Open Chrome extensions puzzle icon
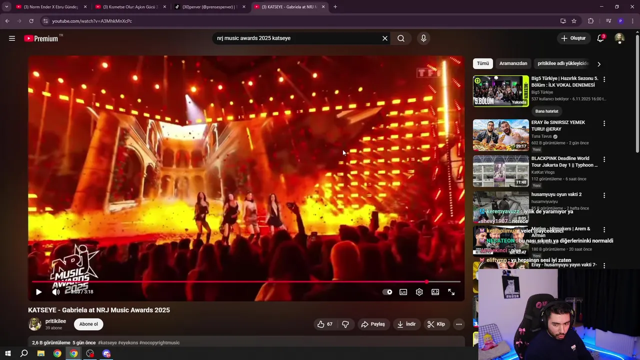The width and height of the screenshot is (640, 360). [x=591, y=21]
